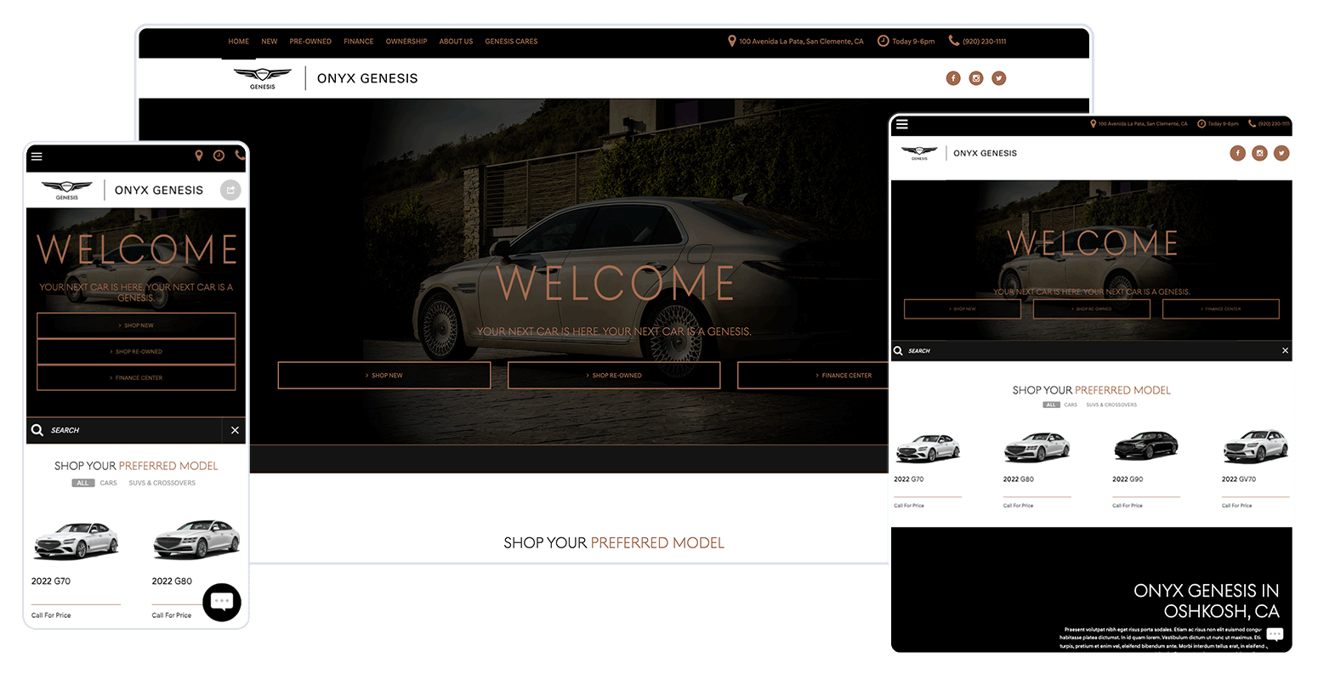Tap the clock hours icon in mobile top bar

point(219,156)
